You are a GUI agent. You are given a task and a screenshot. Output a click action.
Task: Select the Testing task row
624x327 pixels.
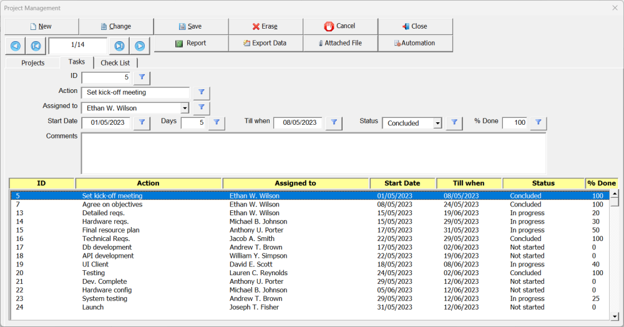point(94,273)
